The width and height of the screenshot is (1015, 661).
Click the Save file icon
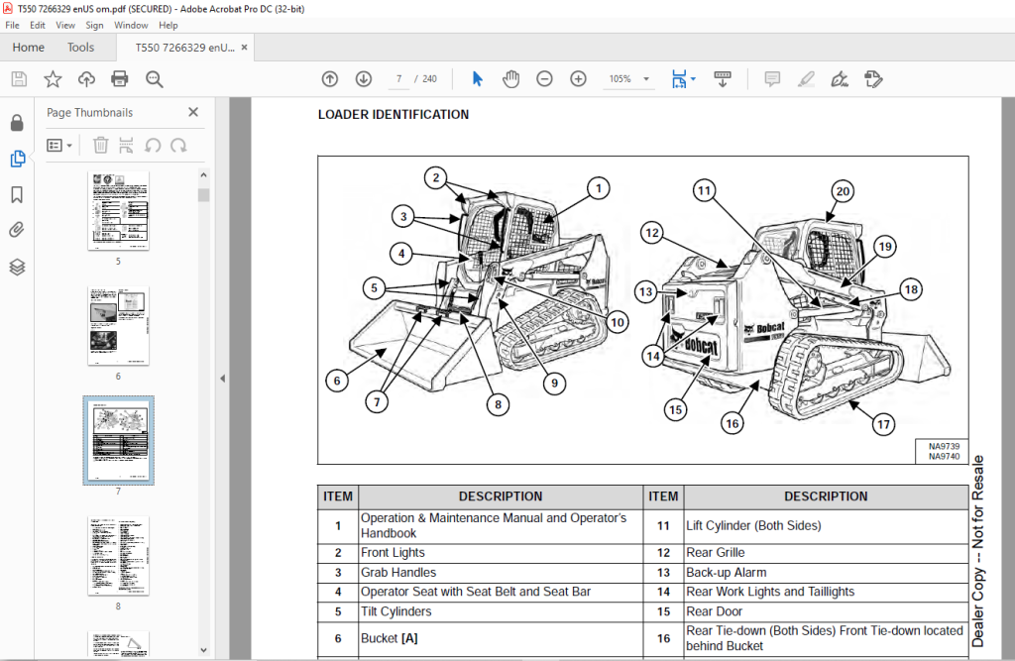point(19,79)
